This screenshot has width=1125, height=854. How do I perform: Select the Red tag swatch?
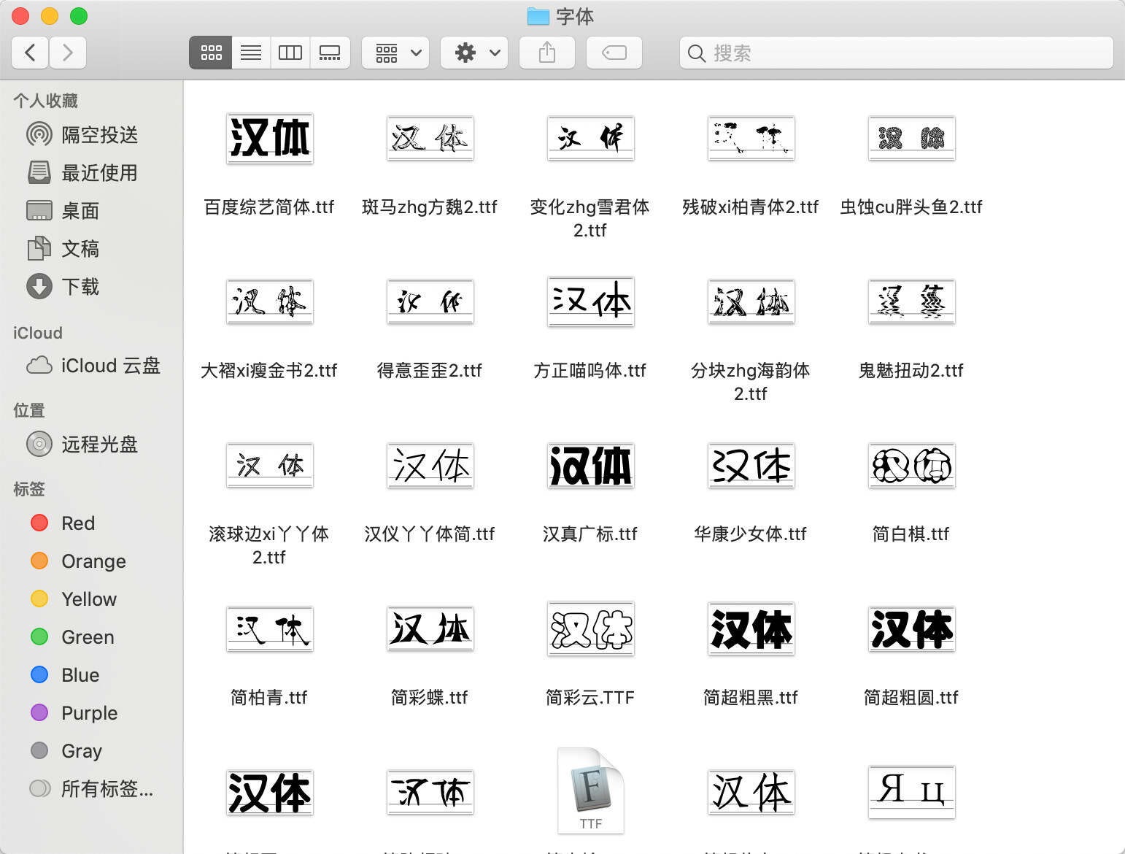[x=39, y=523]
